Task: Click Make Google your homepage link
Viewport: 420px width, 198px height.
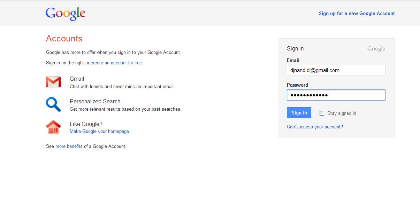Action: (100, 132)
